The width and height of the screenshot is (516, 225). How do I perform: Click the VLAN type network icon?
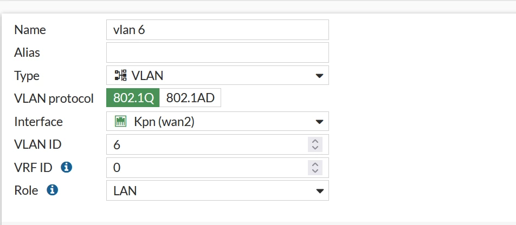tap(120, 76)
